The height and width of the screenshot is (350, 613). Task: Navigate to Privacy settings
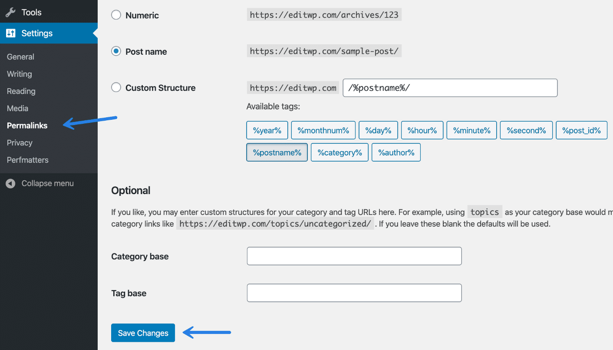click(20, 142)
